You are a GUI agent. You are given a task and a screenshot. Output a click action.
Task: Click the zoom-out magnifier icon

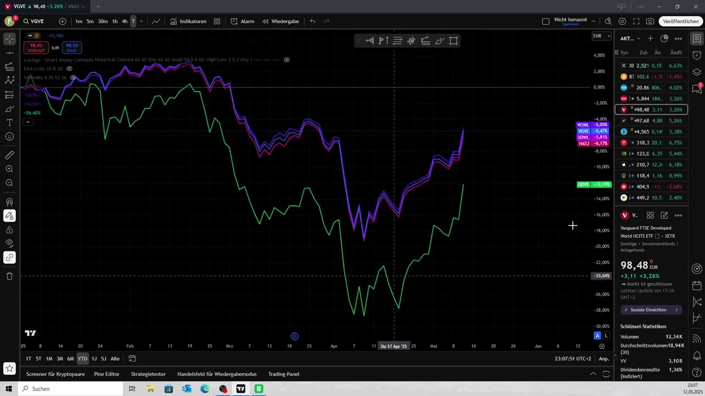(x=9, y=183)
